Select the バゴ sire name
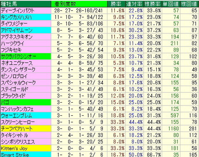199x157 pixels. (5, 102)
